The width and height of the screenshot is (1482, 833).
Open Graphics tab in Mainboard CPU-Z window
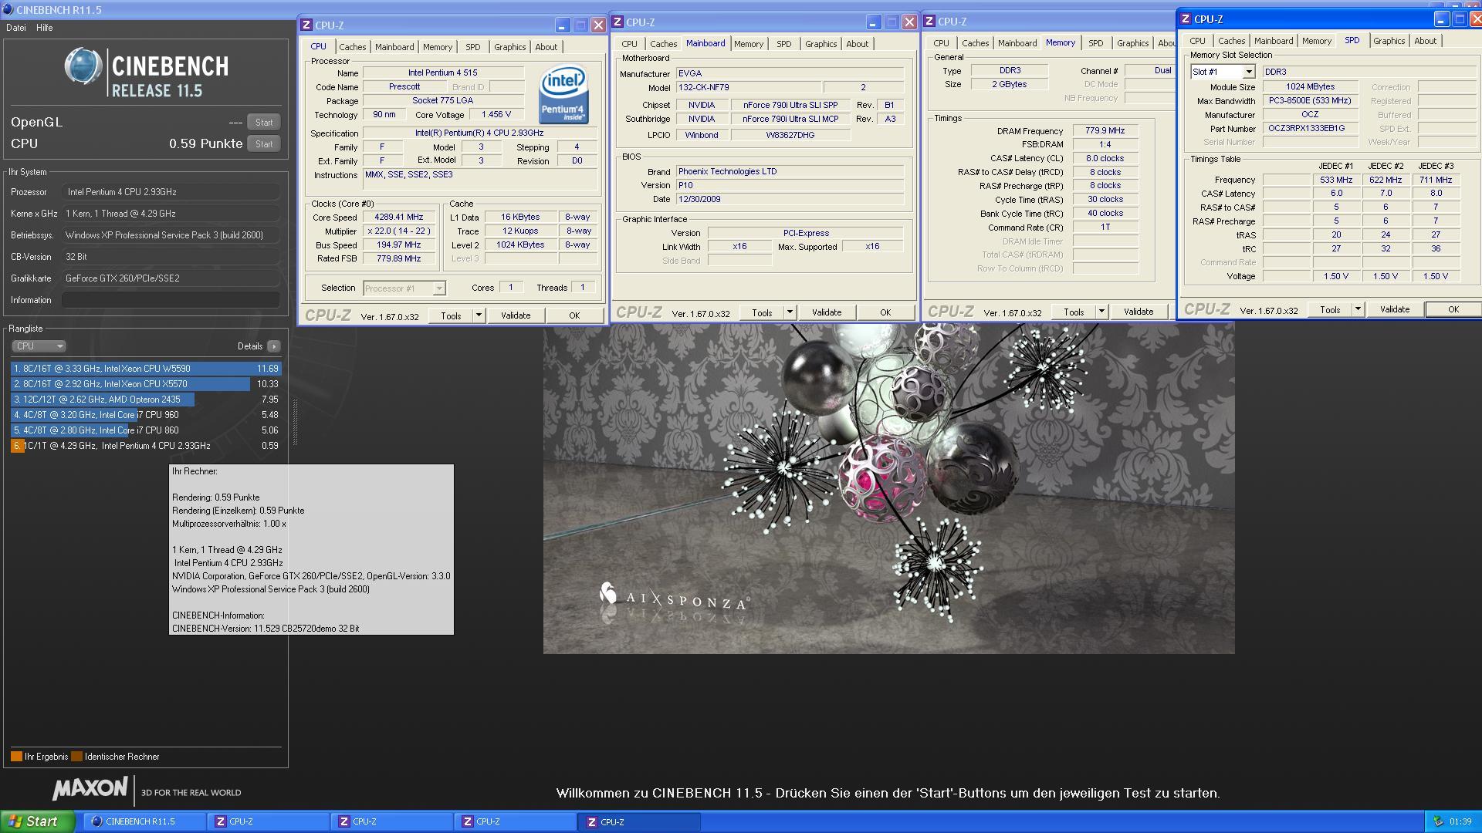point(821,44)
